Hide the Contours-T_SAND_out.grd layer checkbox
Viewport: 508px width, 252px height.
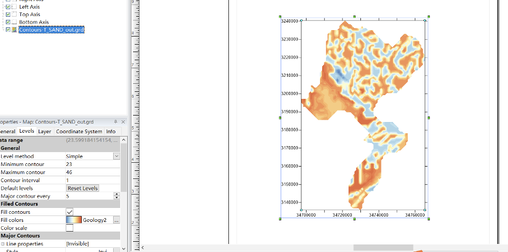point(8,30)
